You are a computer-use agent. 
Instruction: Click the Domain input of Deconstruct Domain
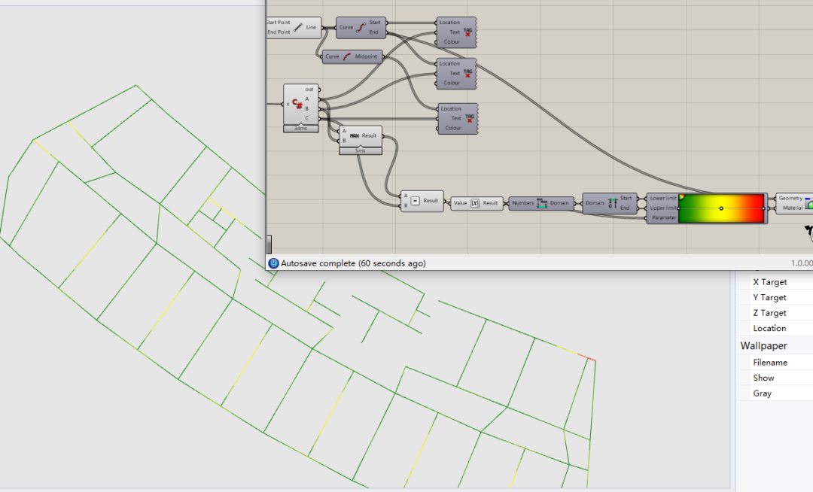(x=595, y=203)
